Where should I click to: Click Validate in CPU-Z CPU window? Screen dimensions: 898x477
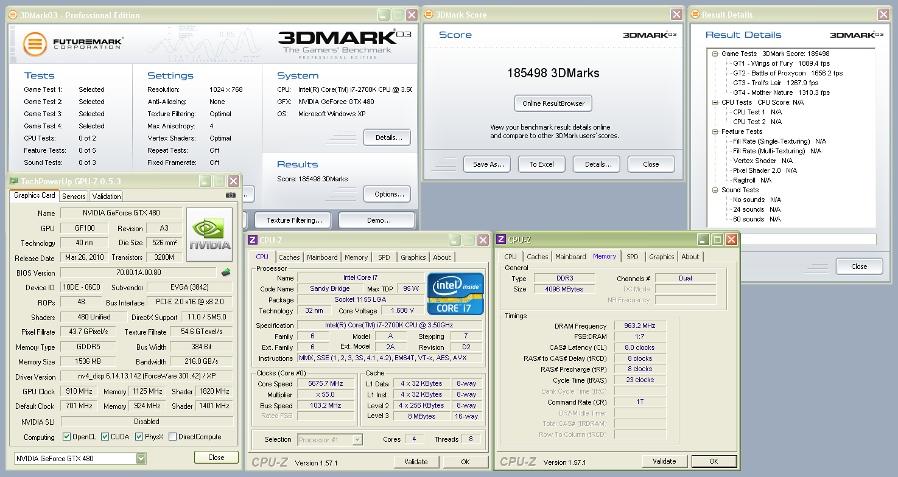[x=416, y=462]
